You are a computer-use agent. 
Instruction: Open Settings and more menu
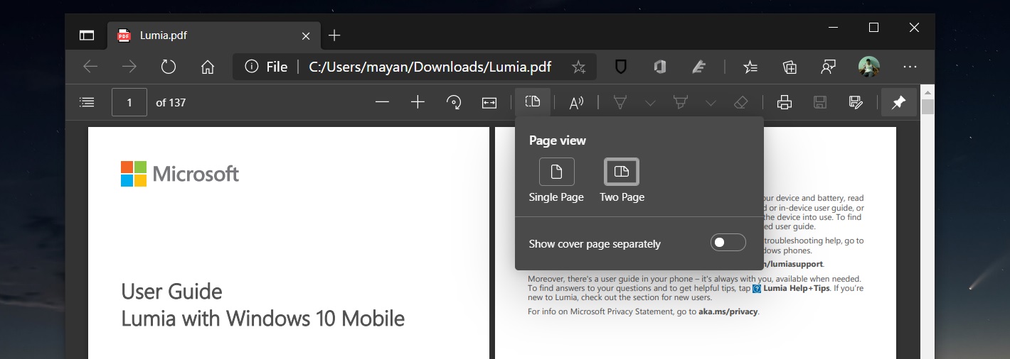click(910, 67)
